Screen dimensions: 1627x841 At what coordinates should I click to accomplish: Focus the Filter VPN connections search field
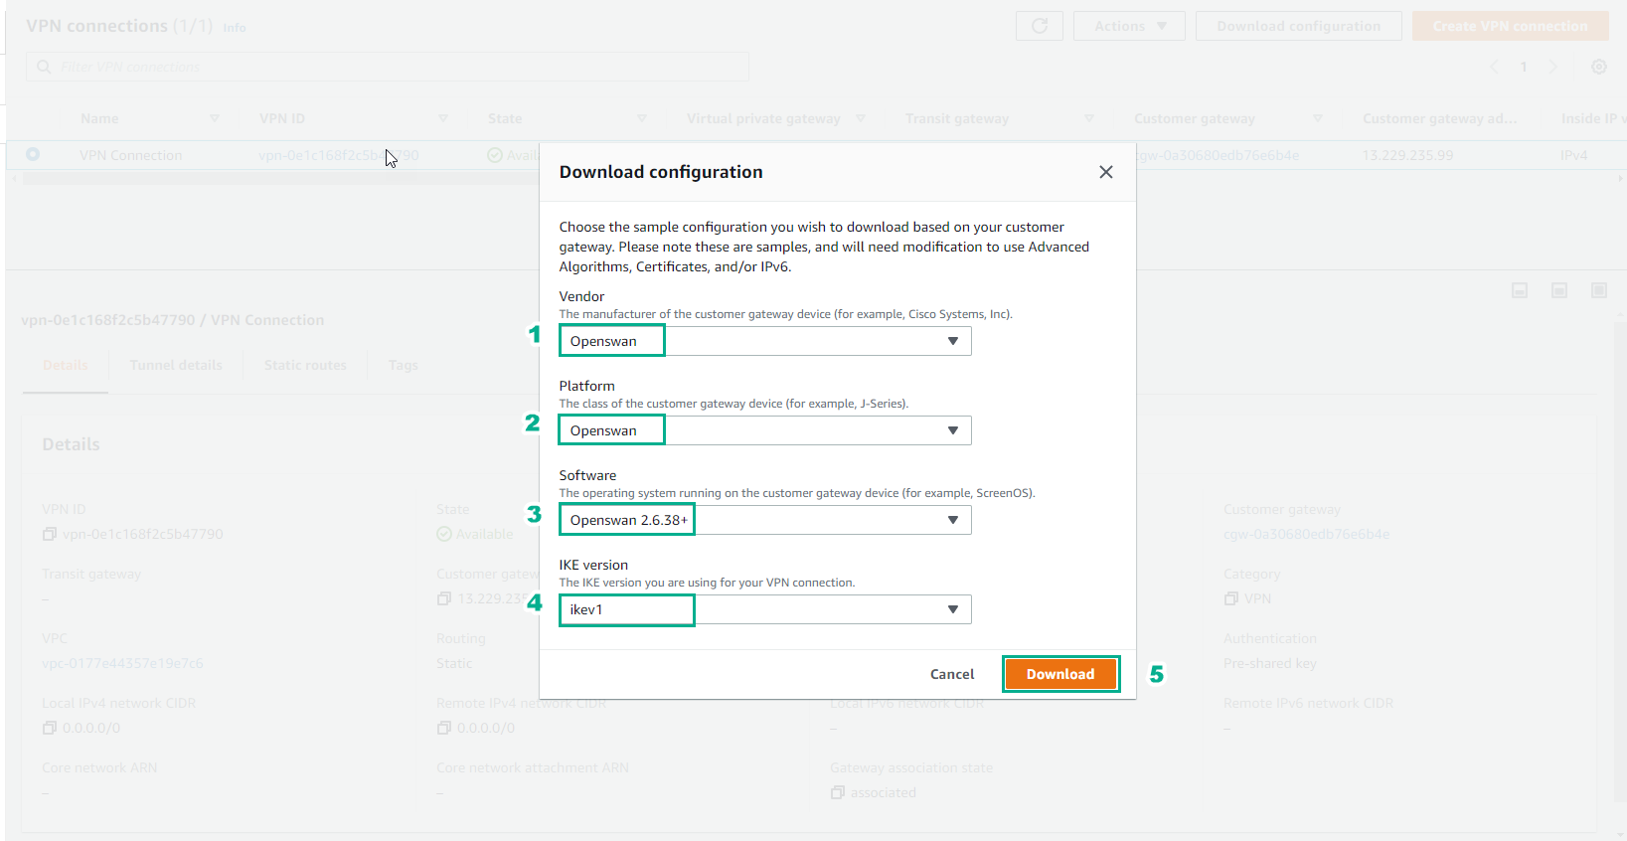point(388,67)
